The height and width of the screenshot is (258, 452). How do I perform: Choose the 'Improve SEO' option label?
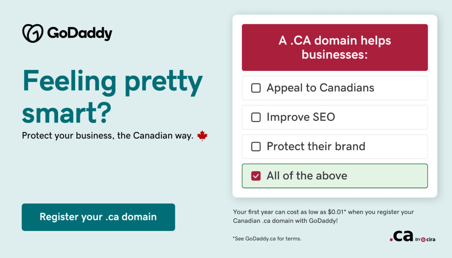coord(301,117)
